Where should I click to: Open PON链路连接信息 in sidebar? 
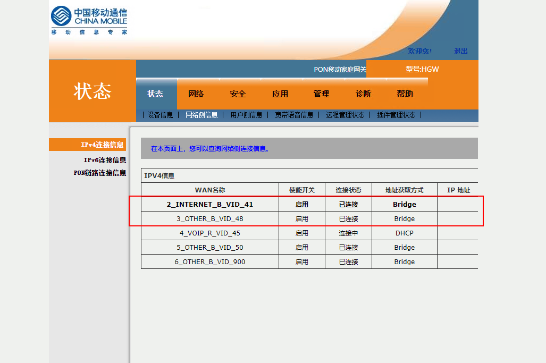click(100, 173)
